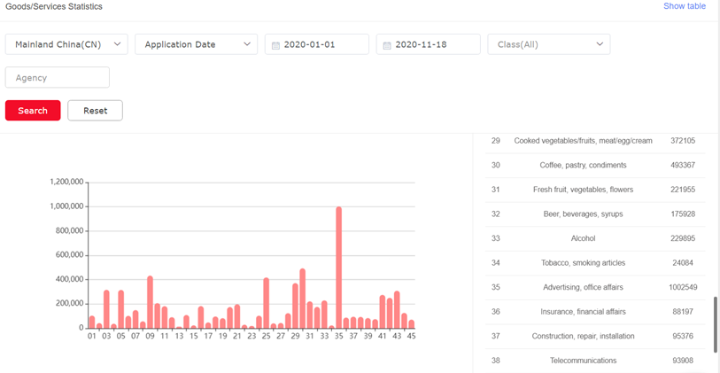Click the 'Cooked vegetables/fruits, meat/egg/cream' row
Image resolution: width=720 pixels, height=373 pixels.
pos(595,141)
